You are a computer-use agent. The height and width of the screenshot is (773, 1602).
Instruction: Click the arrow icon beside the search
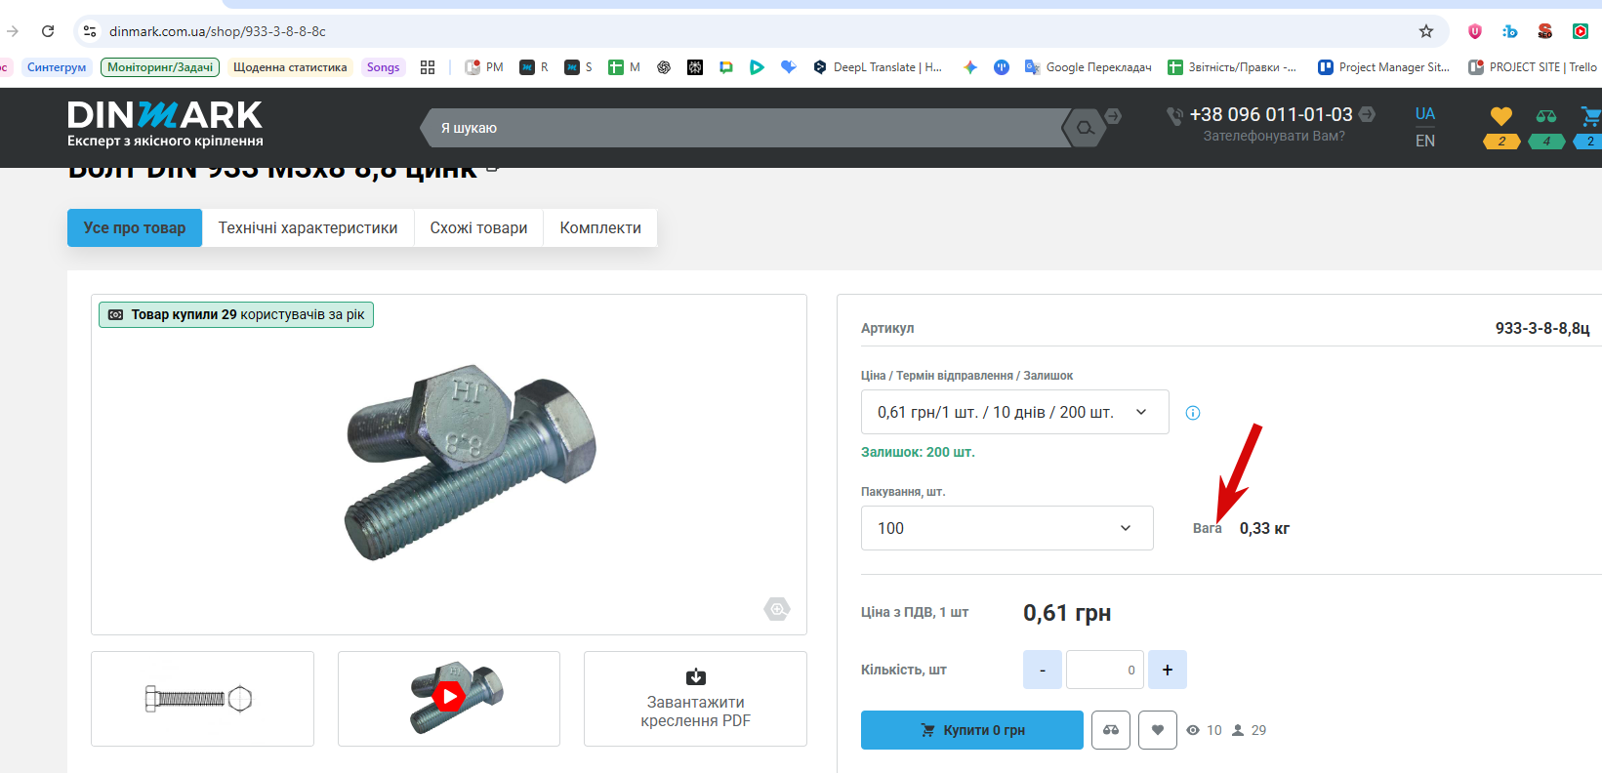1114,116
